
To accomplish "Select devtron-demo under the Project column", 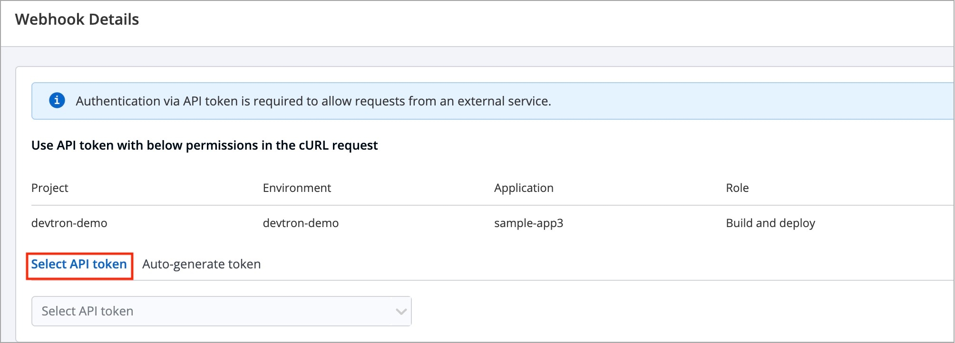I will pos(69,223).
